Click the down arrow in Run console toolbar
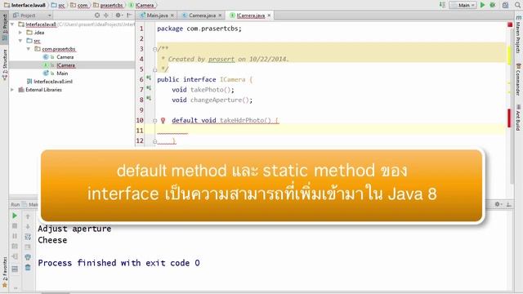Viewport: 523px width, 294px height. (x=28, y=227)
